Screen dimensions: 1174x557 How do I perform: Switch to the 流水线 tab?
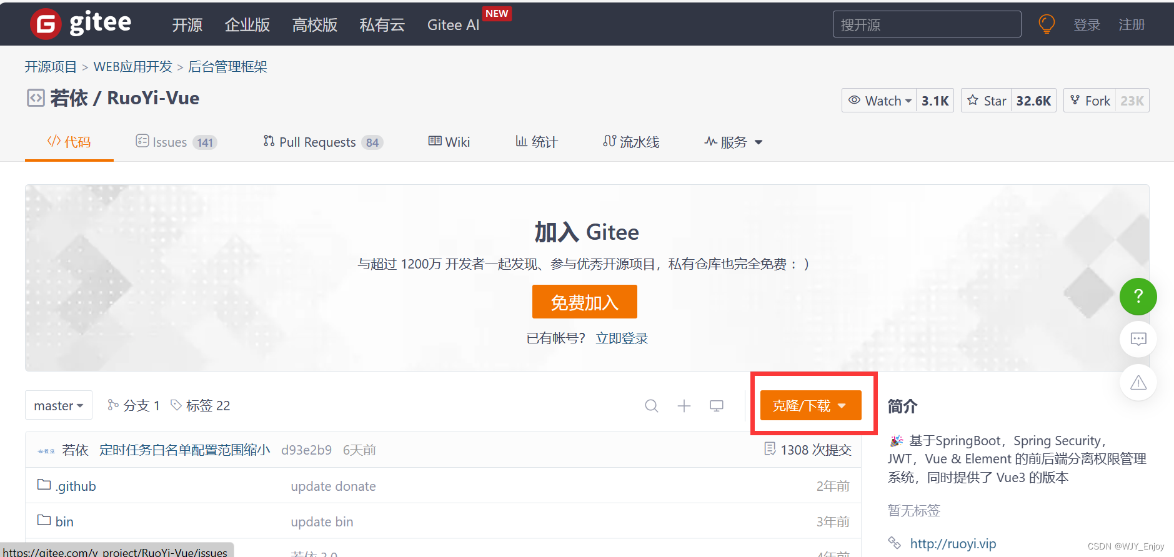click(631, 142)
